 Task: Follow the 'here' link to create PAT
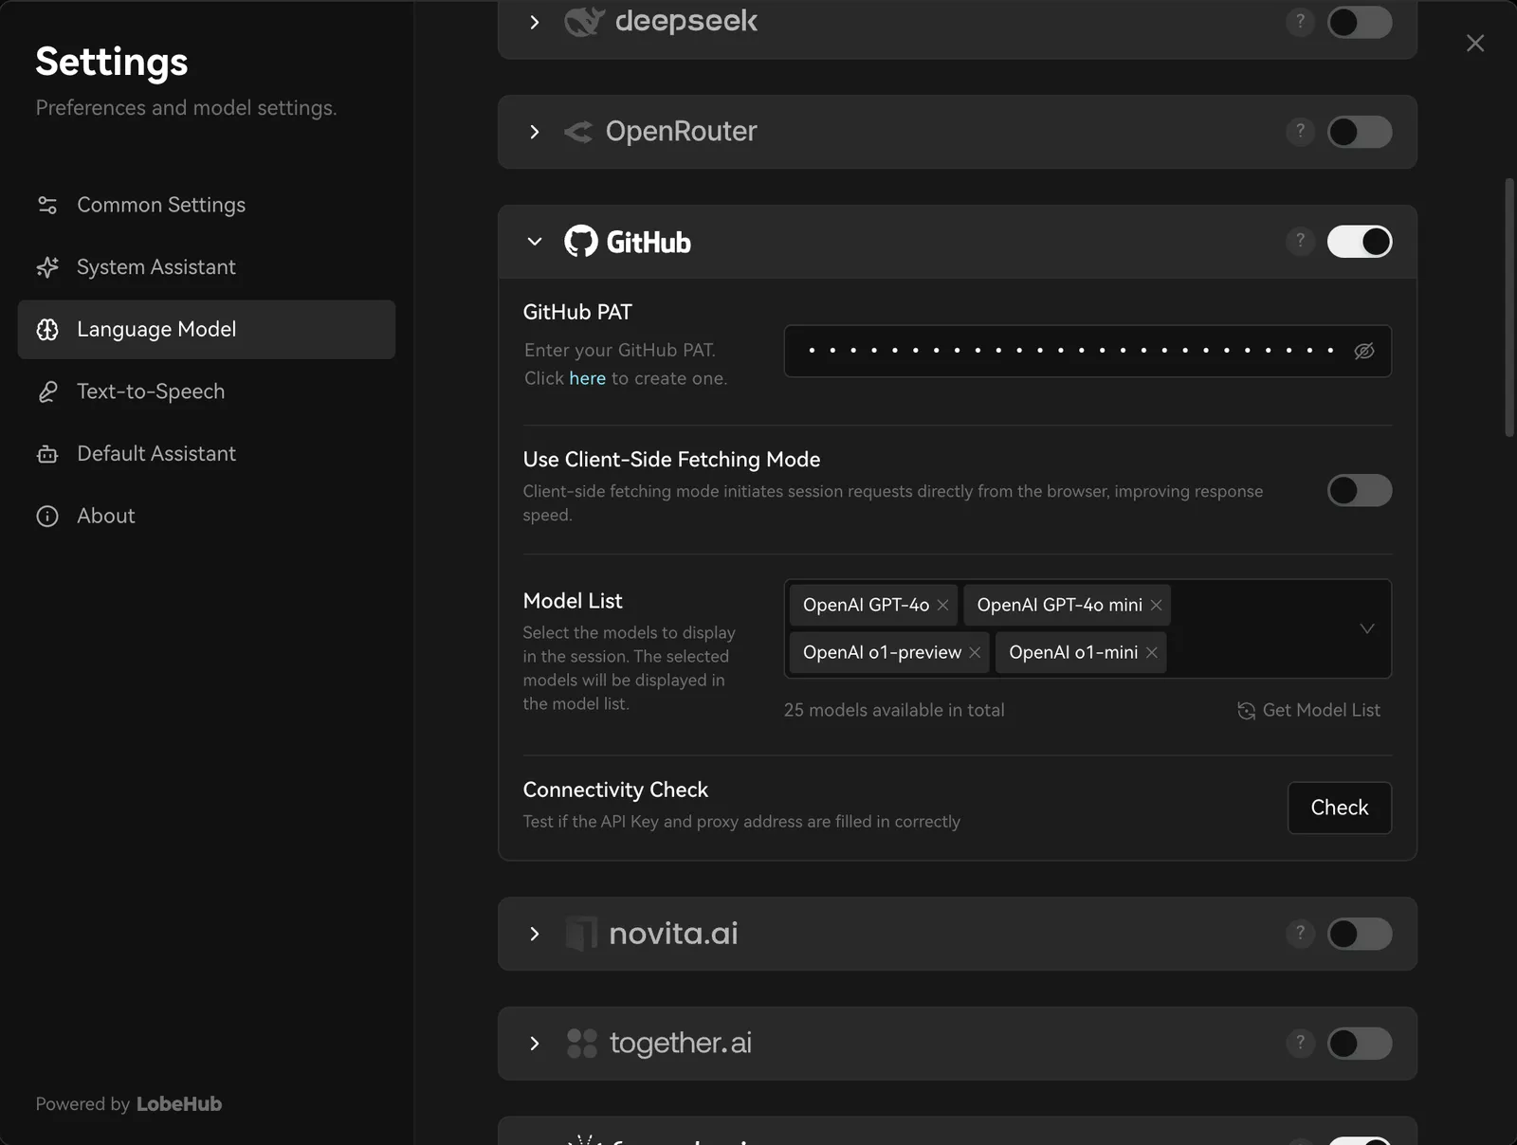(587, 378)
